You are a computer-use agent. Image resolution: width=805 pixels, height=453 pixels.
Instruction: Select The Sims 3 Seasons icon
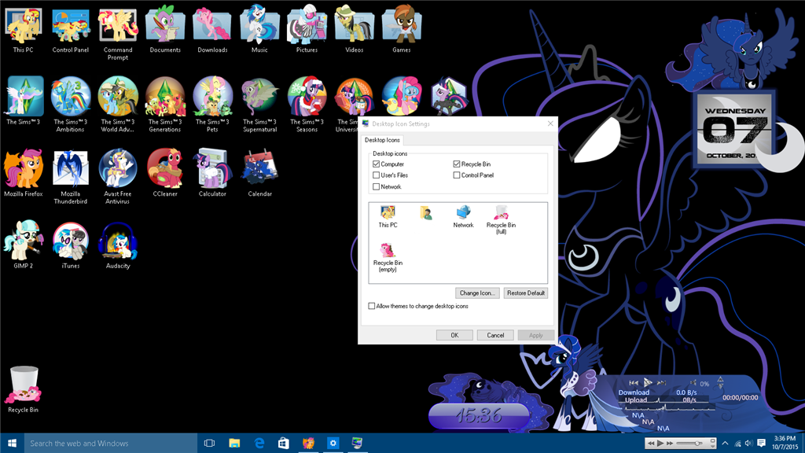307,105
